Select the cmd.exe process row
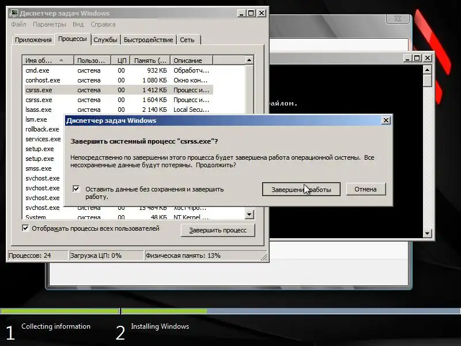 119,70
